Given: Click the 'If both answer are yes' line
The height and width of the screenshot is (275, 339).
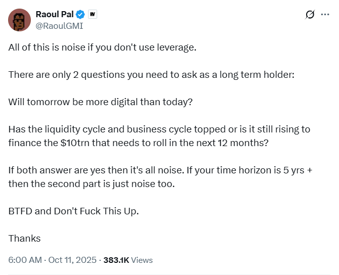Looking at the screenshot, I should point(160,170).
